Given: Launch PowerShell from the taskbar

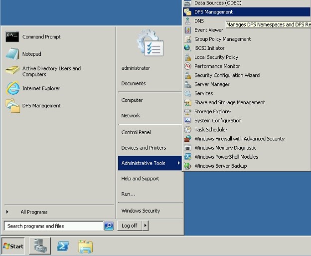Looking at the screenshot, I should (x=63, y=246).
